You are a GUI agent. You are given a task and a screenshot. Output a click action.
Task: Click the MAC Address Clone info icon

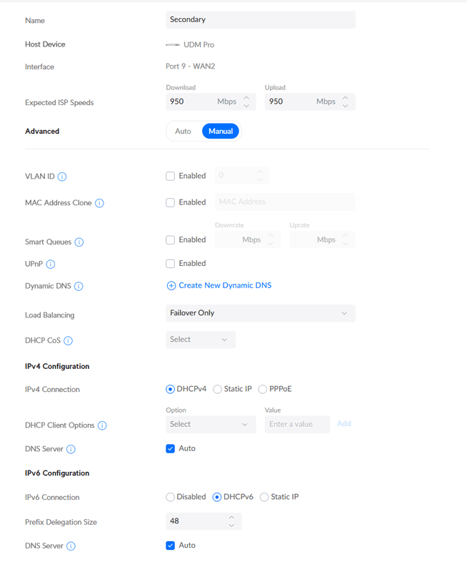[x=99, y=203]
